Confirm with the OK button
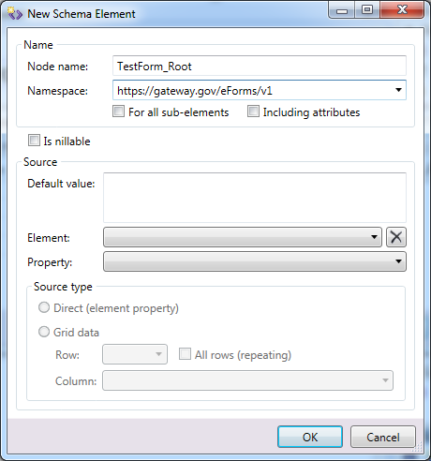Image resolution: width=431 pixels, height=461 pixels. pyautogui.click(x=310, y=437)
